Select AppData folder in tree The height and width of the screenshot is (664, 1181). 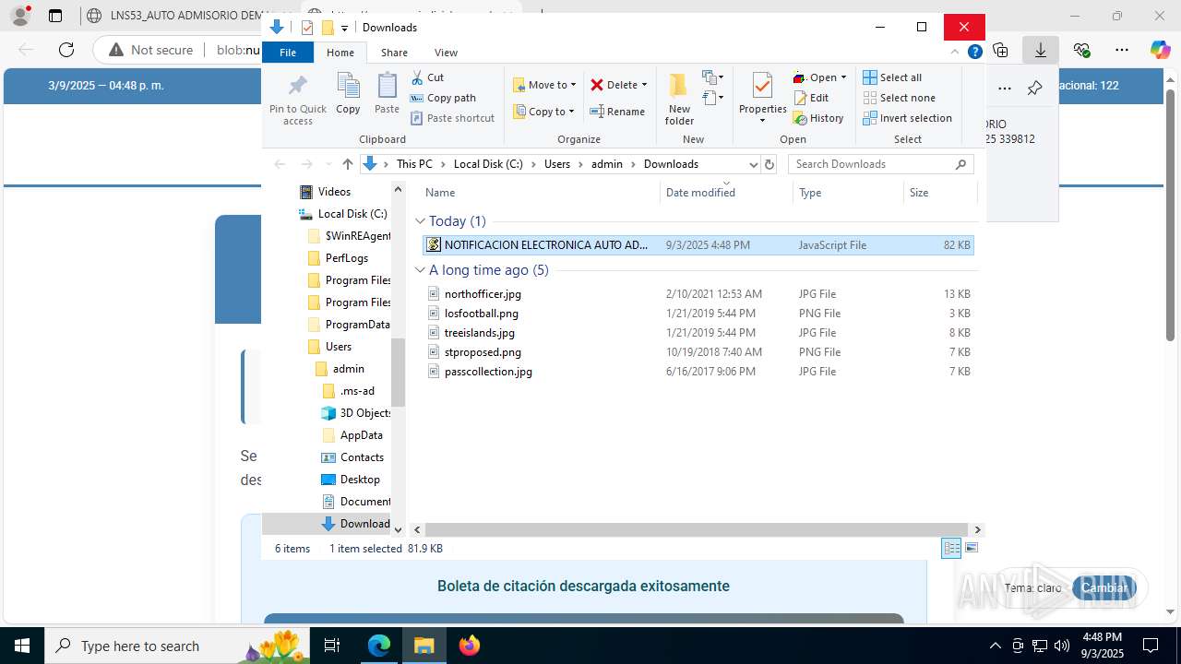(352, 435)
